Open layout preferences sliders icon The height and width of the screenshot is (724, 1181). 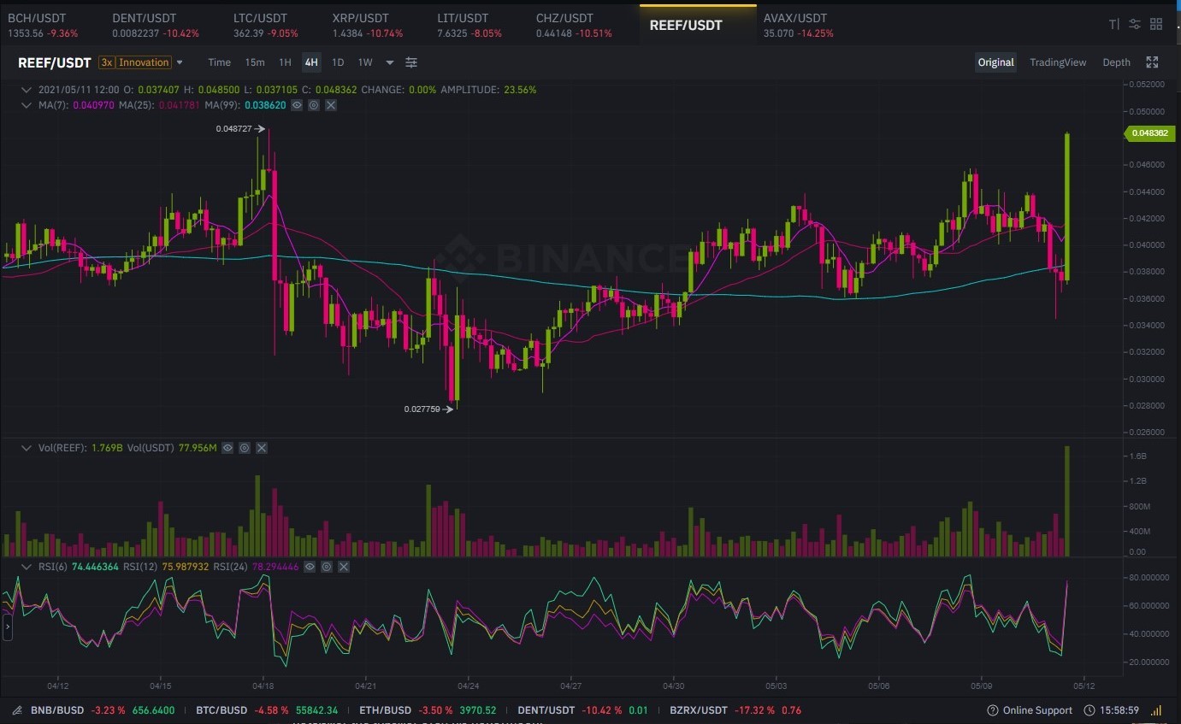(x=1135, y=24)
